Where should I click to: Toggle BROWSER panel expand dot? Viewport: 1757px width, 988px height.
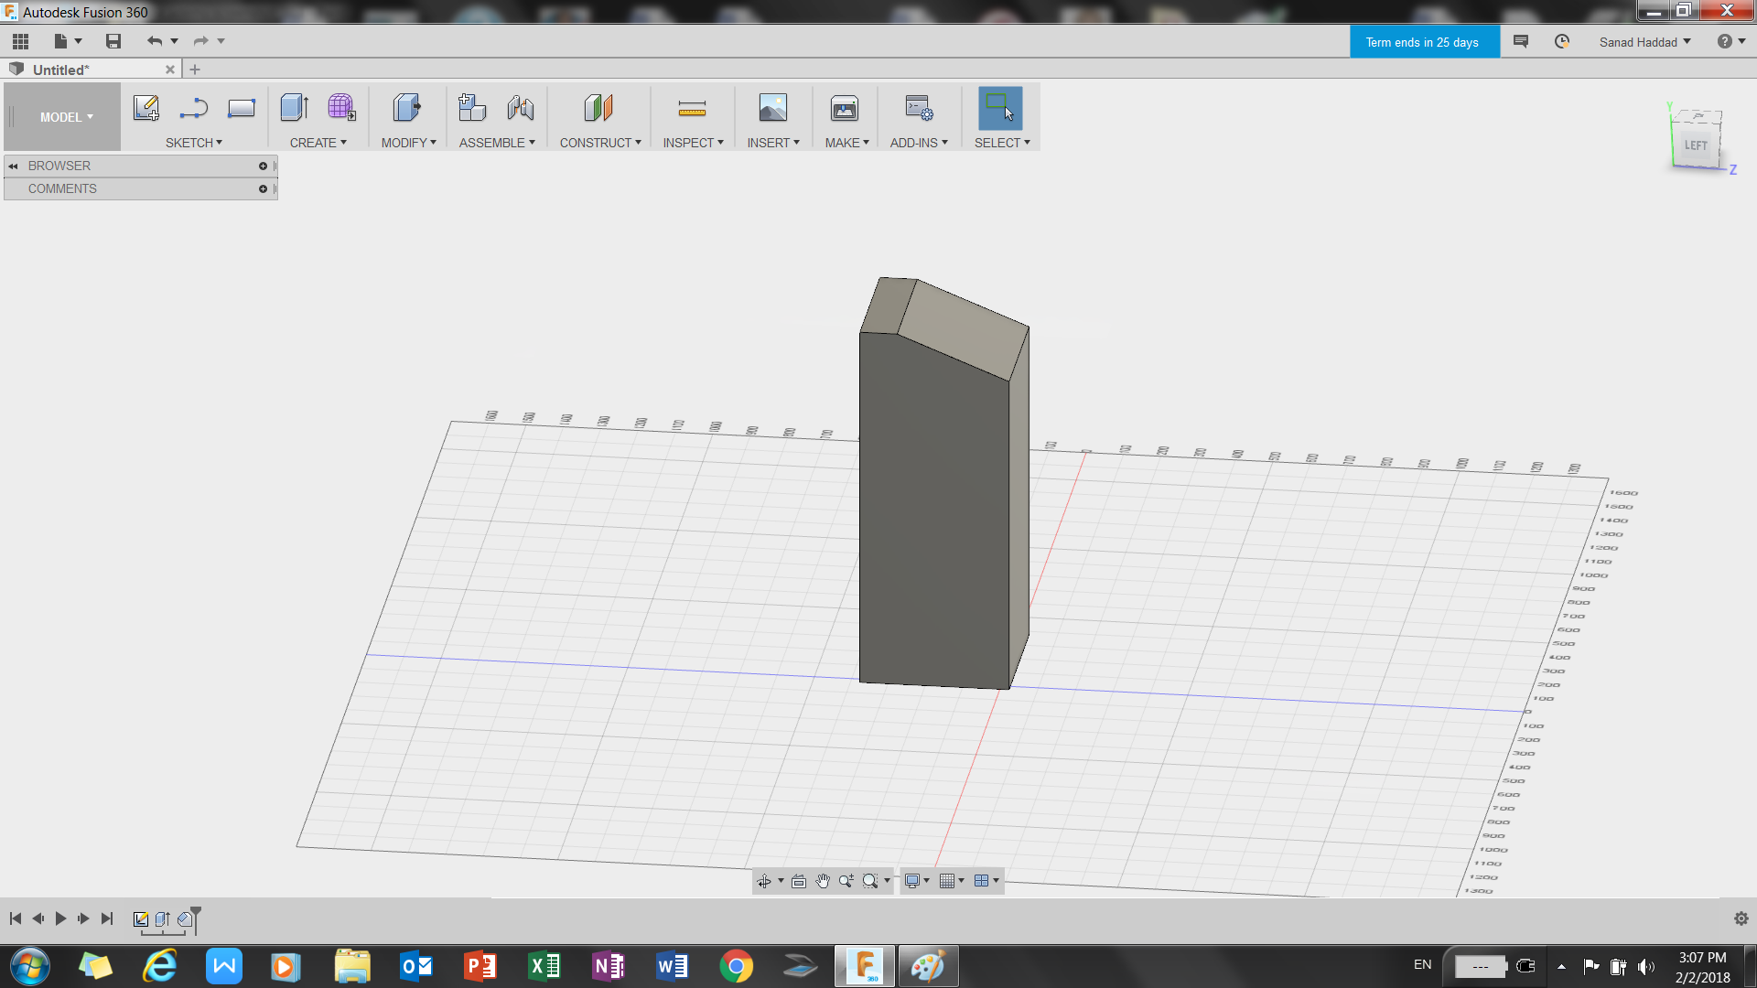click(263, 166)
